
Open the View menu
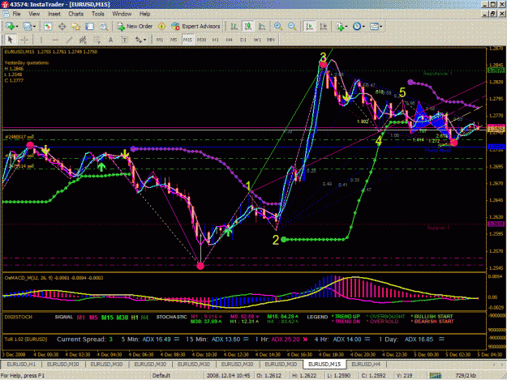tap(34, 14)
